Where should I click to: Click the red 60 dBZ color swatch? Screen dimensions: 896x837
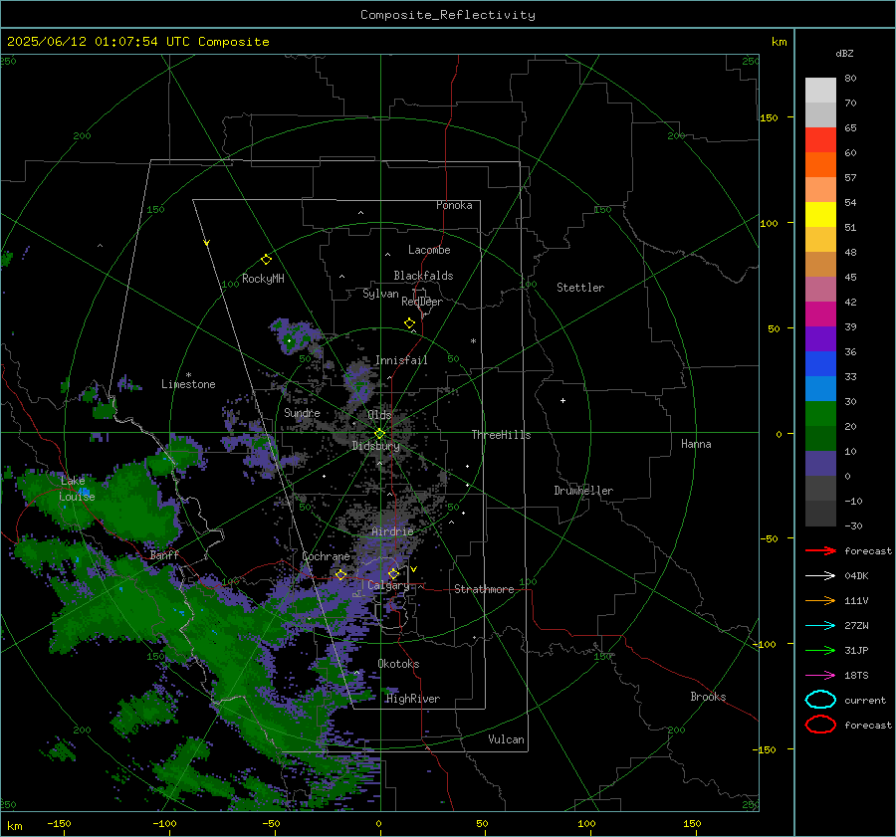pyautogui.click(x=820, y=140)
